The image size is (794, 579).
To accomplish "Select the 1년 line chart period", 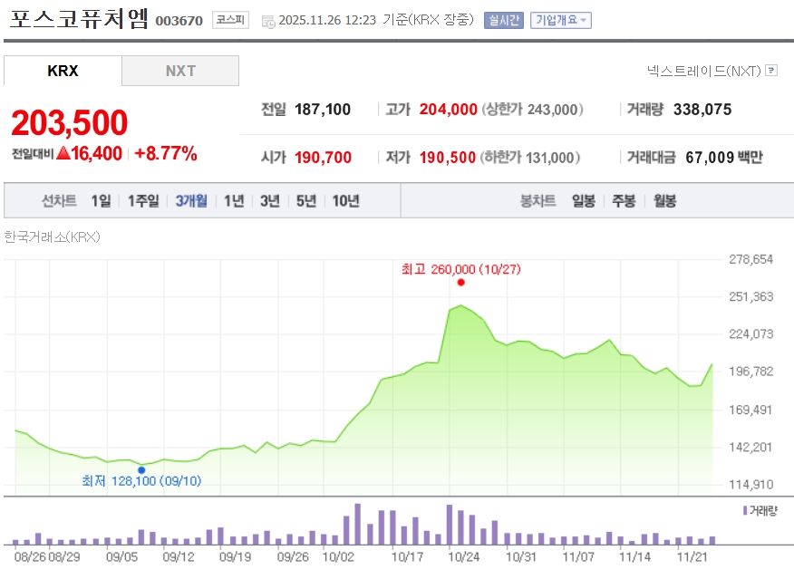I will [x=234, y=201].
